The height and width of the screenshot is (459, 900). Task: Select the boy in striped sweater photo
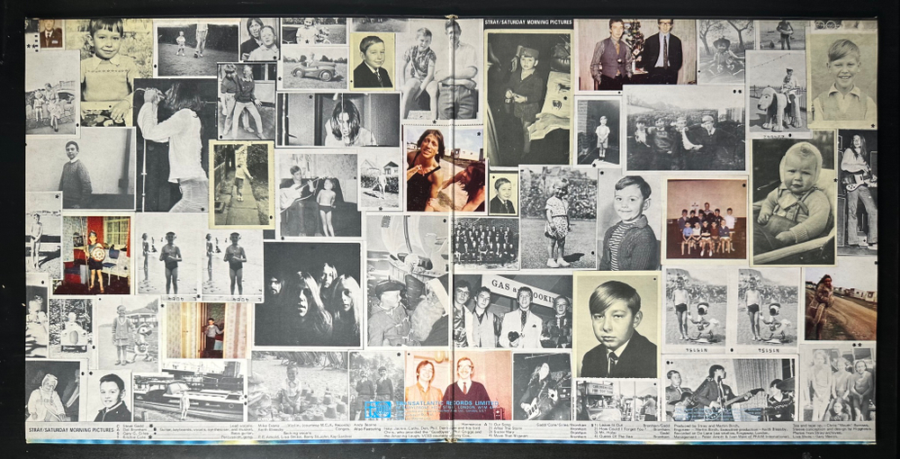[x=628, y=221]
